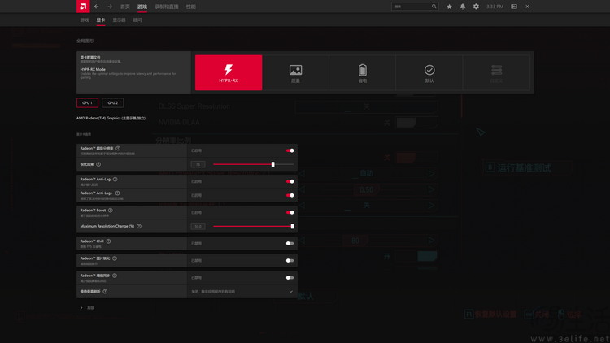Open help icon beside Radeon Boost
Screen dimensions: 610x343
coord(111,211)
